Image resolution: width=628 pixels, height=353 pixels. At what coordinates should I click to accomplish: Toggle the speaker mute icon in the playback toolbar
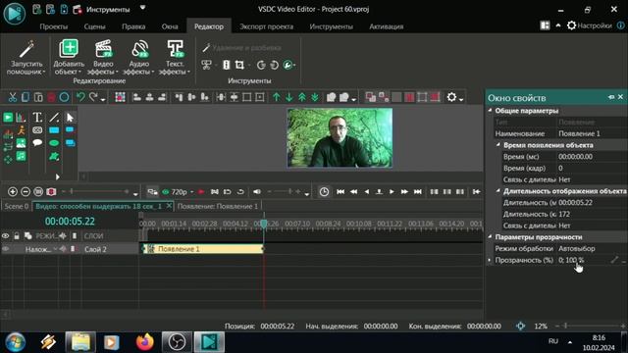[257, 192]
